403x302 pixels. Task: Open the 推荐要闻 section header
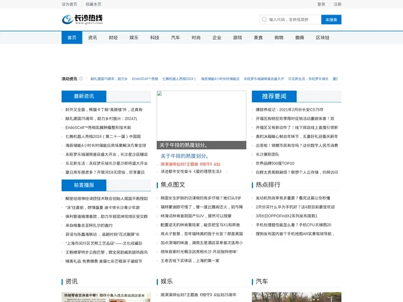pos(274,96)
